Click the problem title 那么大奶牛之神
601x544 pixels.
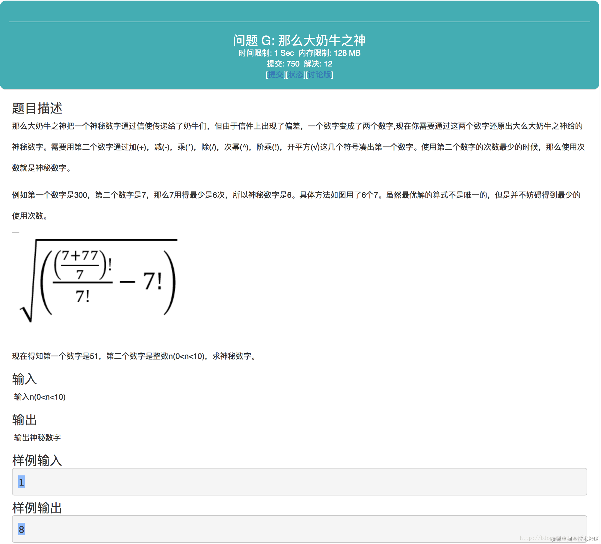point(300,41)
